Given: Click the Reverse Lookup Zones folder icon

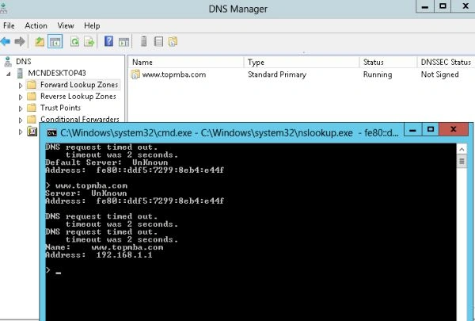Looking at the screenshot, I should (31, 96).
